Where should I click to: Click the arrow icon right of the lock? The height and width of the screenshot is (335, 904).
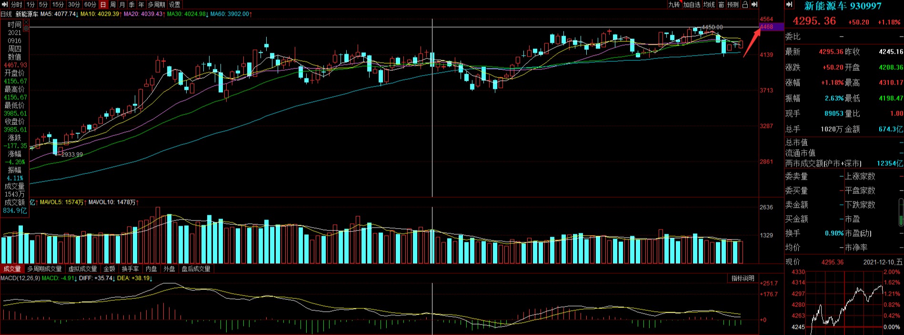(754, 4)
